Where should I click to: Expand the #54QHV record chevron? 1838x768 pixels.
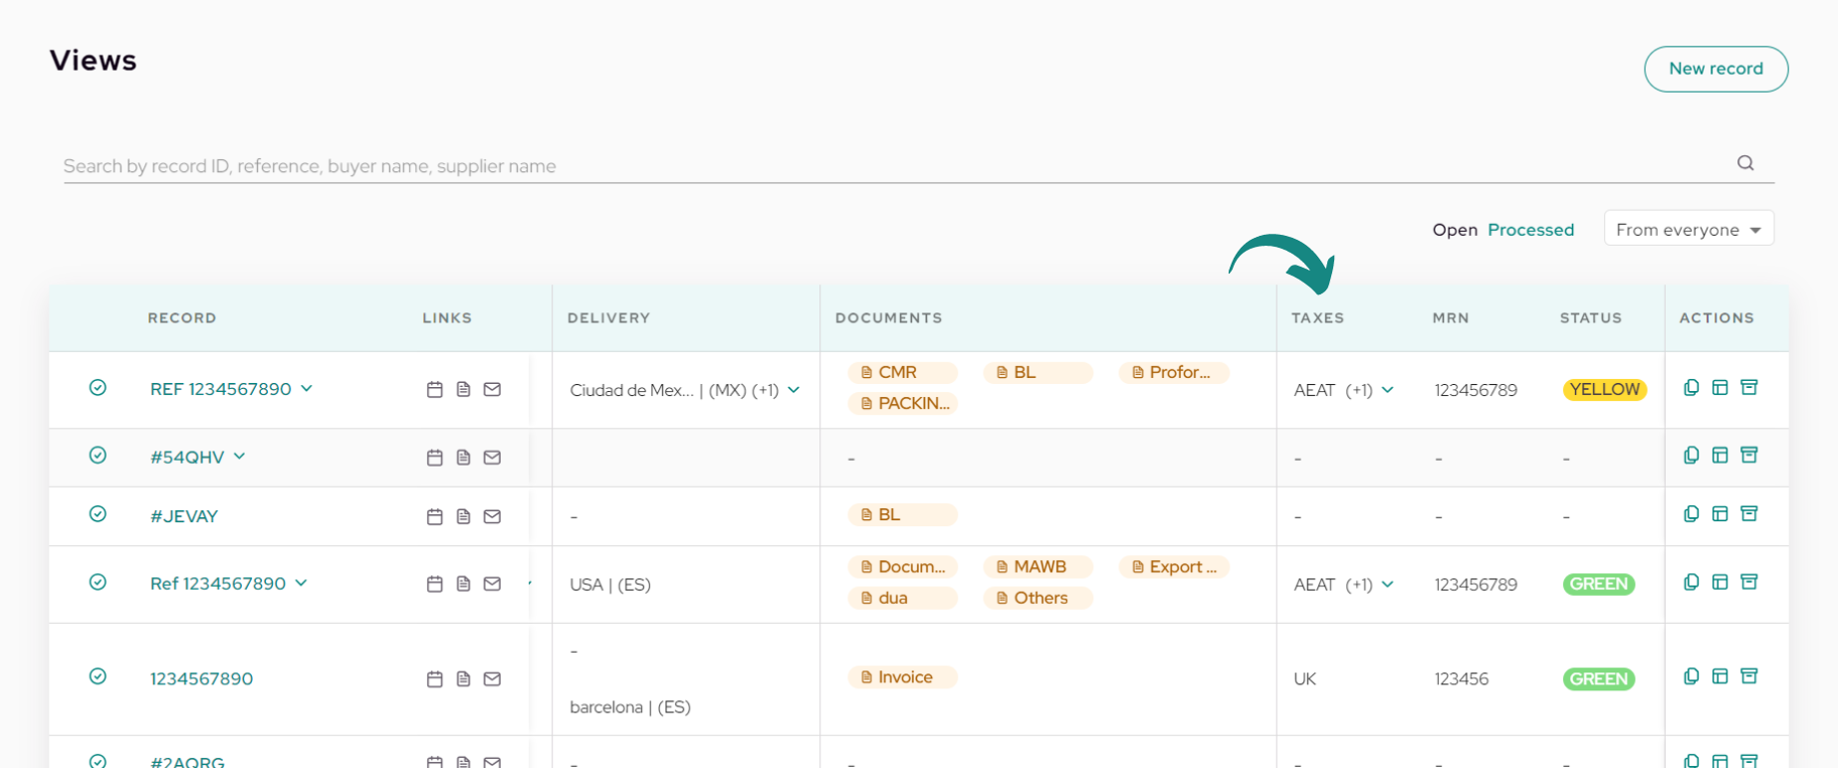coord(240,457)
